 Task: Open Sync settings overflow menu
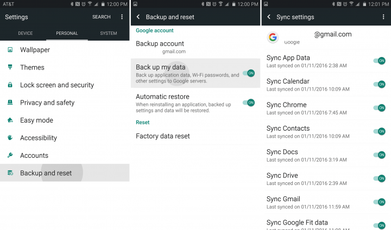pyautogui.click(x=383, y=17)
